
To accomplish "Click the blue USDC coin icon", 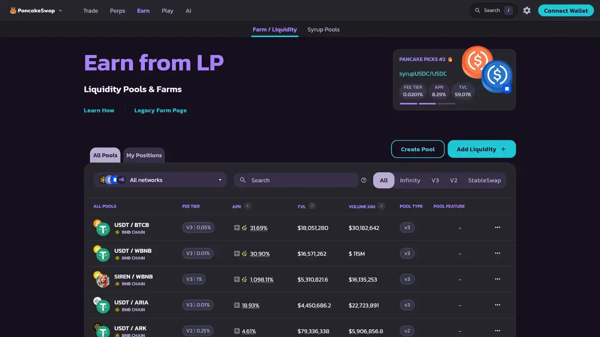I will click(x=497, y=76).
